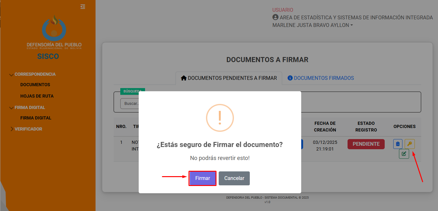
Task: Confirm with the Firmar button
Action: point(202,178)
